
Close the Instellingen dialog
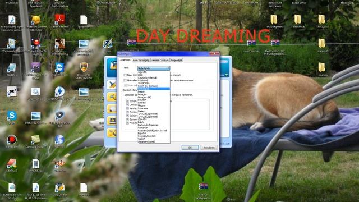214,54
